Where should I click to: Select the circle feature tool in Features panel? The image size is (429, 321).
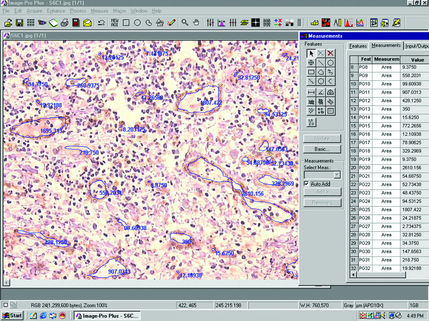point(330,63)
